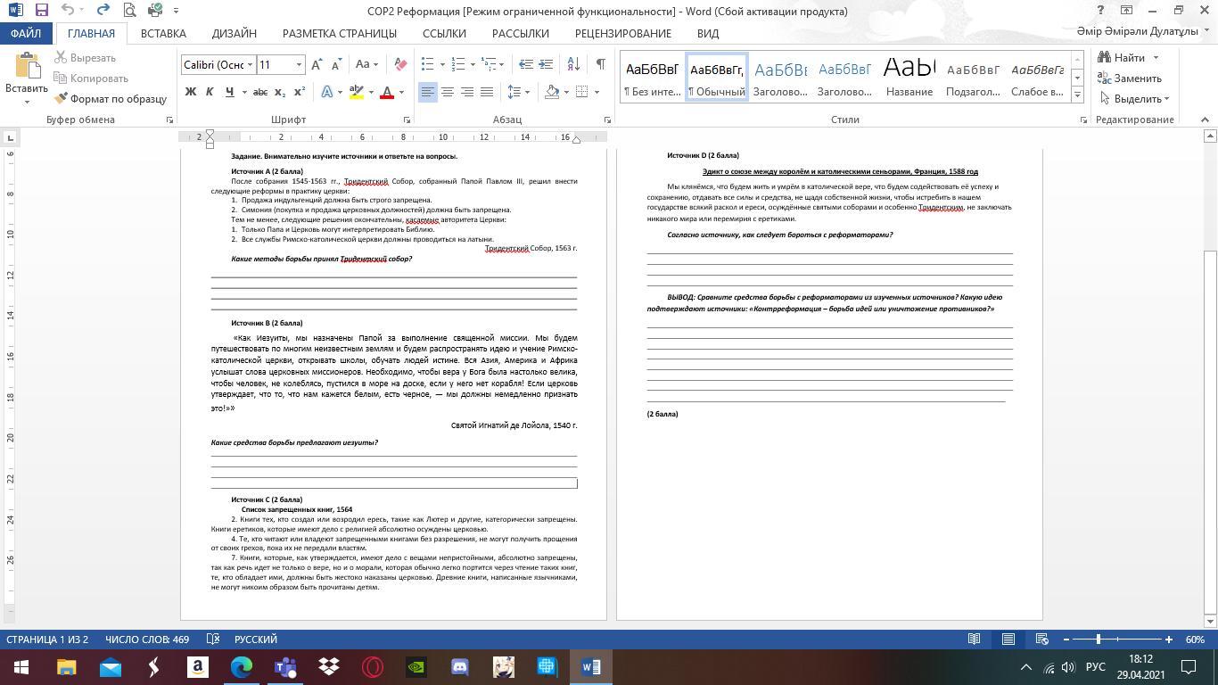1218x685 pixels.
Task: Open the ВСТАВКА ribbon tab
Action: [163, 33]
